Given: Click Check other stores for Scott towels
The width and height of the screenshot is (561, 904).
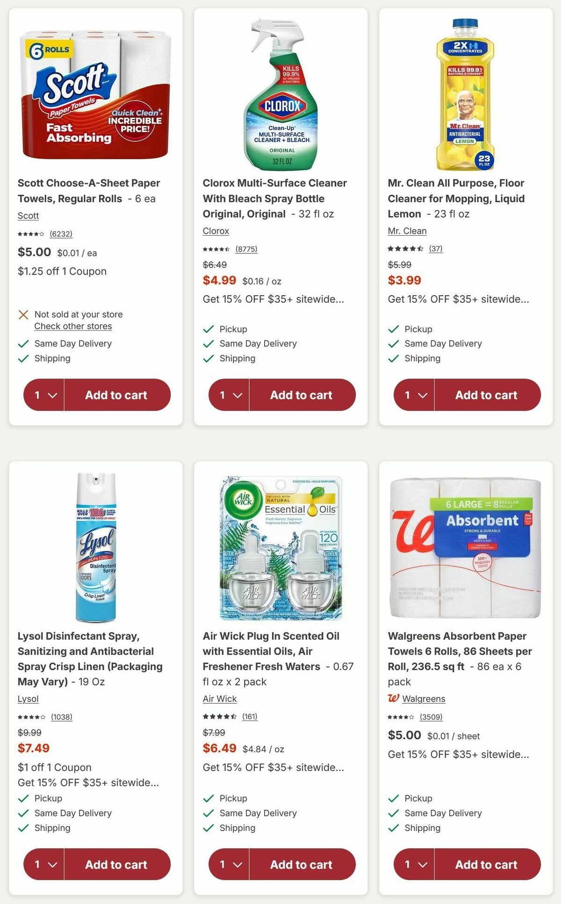Looking at the screenshot, I should [72, 326].
